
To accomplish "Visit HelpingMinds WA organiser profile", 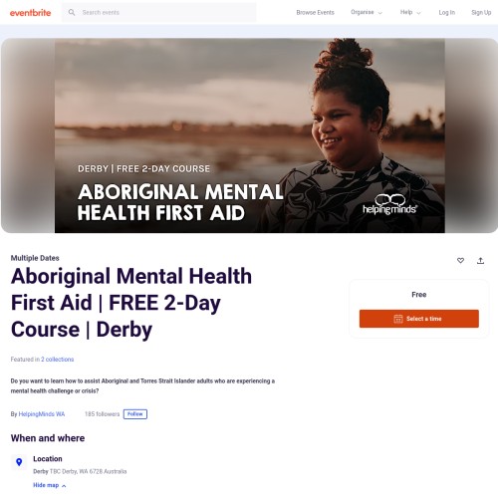I will [42, 414].
